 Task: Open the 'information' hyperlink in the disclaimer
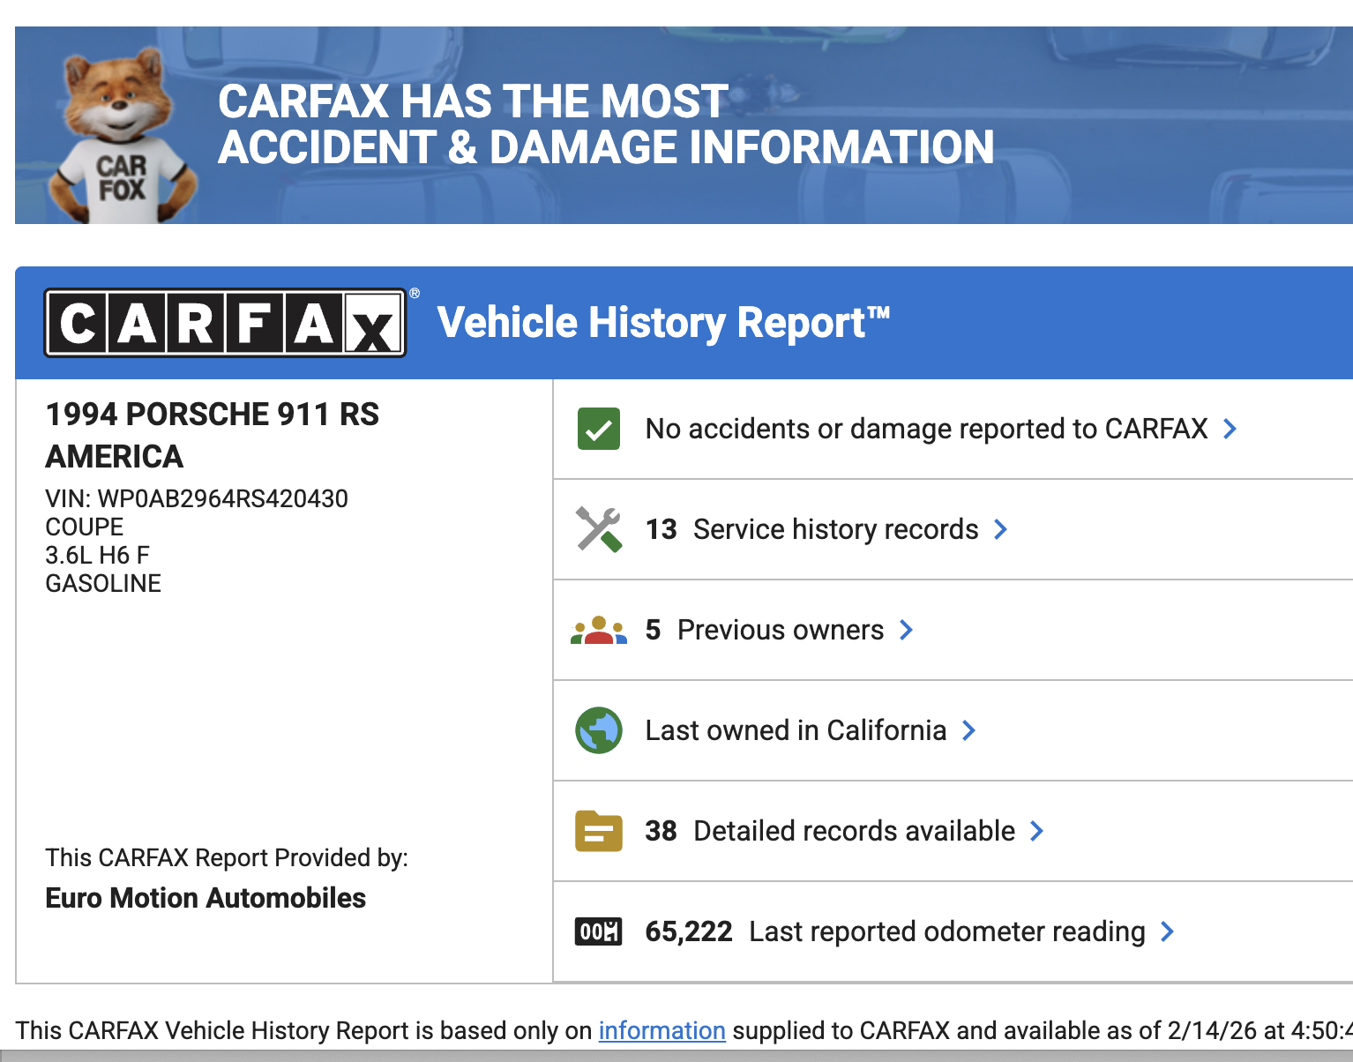click(x=662, y=1030)
